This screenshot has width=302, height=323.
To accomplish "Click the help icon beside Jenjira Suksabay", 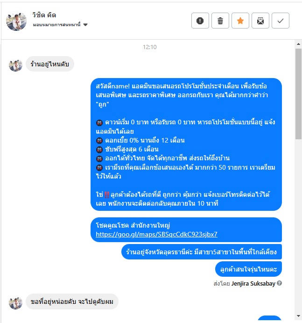I will (x=279, y=283).
